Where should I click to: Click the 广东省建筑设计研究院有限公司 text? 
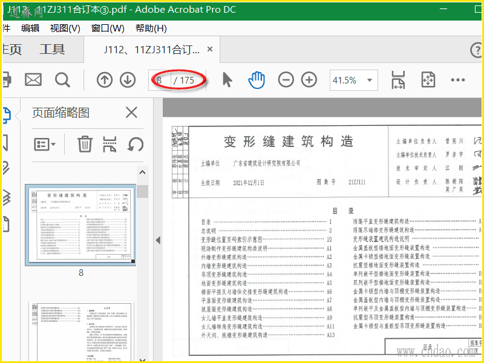point(267,163)
